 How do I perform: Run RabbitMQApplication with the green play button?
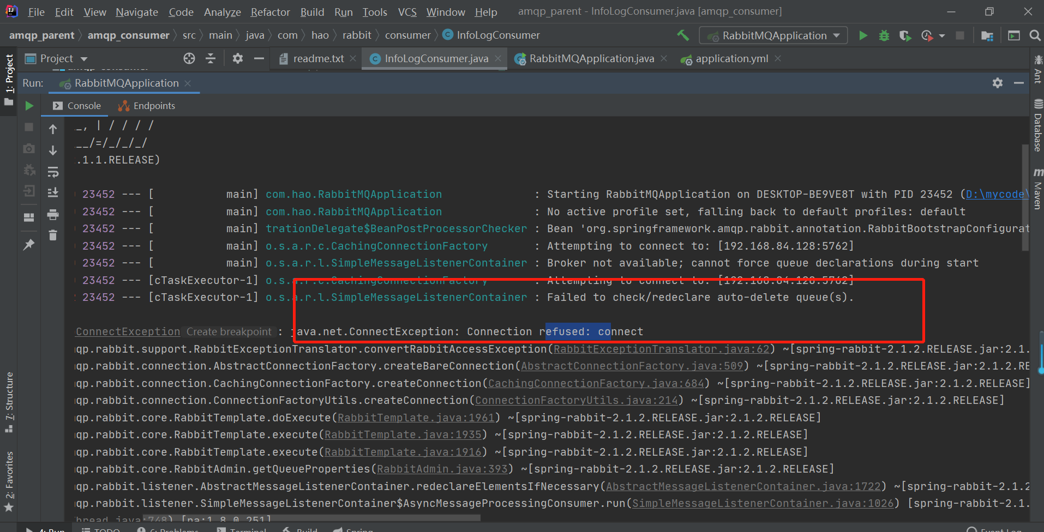pyautogui.click(x=863, y=35)
